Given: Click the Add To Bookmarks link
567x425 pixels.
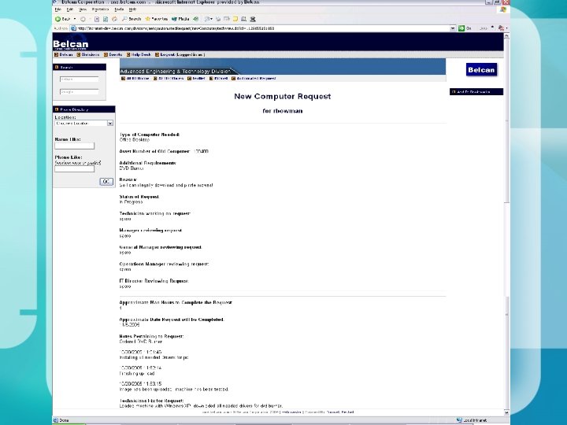Looking at the screenshot, I should point(473,92).
